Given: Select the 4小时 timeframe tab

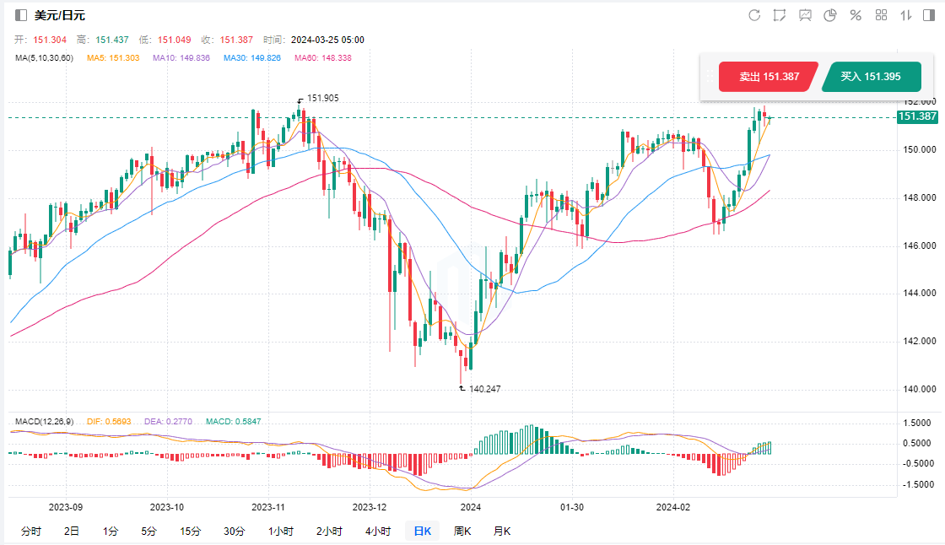Looking at the screenshot, I should (378, 531).
